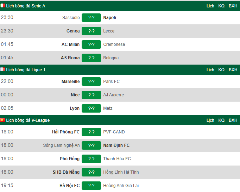
Task: Open Serie A BXH standings link
Action: click(233, 6)
